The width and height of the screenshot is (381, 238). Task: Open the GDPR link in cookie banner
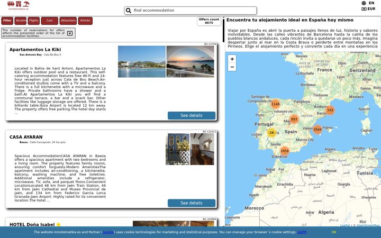click(302, 232)
